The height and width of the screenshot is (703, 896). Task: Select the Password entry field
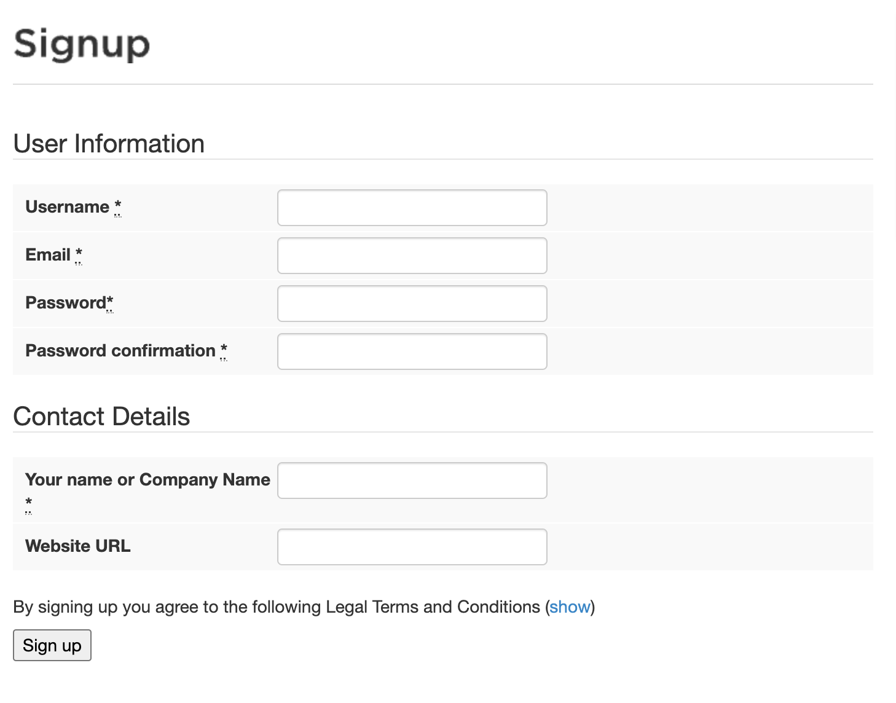412,304
